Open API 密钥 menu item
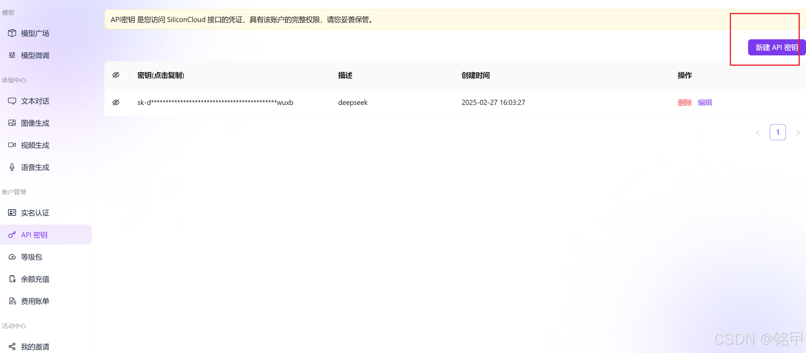This screenshot has height=353, width=806. [x=34, y=235]
